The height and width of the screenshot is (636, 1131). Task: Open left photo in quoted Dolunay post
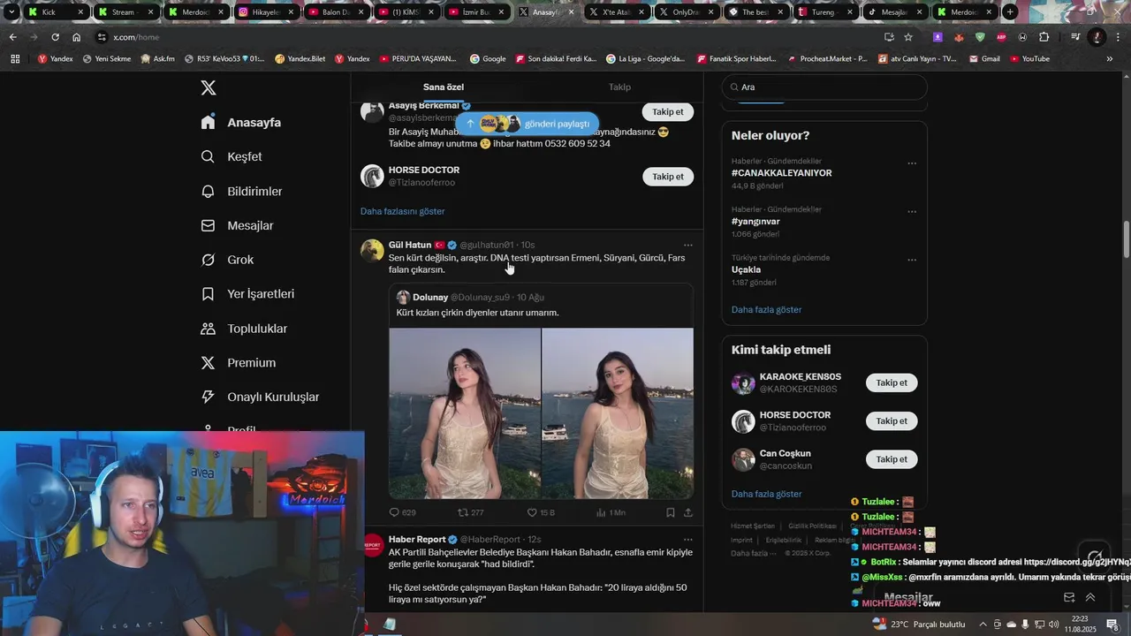point(465,413)
